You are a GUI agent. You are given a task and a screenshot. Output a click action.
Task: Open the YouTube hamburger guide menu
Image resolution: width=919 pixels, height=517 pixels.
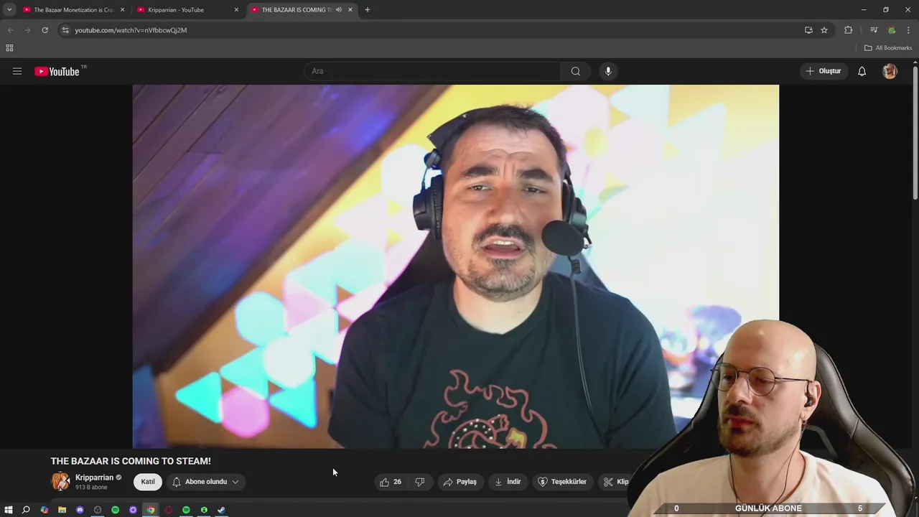(x=17, y=71)
